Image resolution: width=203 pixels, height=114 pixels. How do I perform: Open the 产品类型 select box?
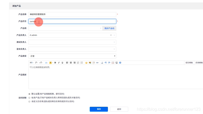tap(72, 56)
